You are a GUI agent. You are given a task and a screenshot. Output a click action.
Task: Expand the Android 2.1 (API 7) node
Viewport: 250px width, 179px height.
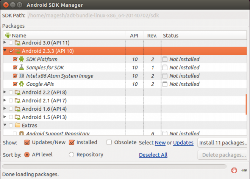click(x=5, y=100)
